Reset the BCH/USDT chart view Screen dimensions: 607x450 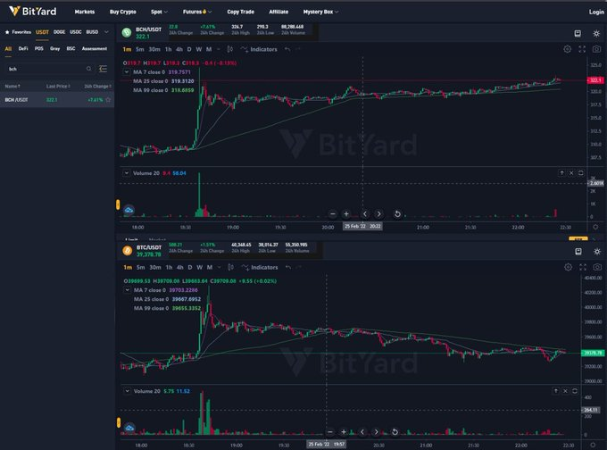point(397,213)
